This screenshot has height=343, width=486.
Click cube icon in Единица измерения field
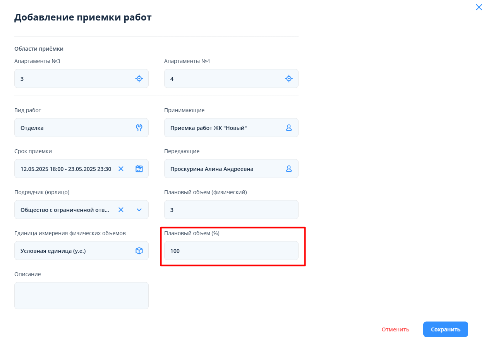(x=139, y=251)
